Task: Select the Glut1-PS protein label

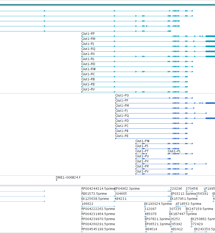Action: 142,146
